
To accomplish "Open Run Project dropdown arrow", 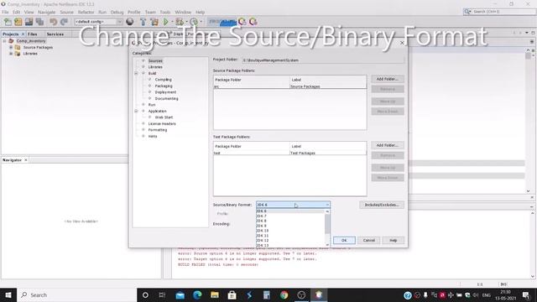I will click(x=172, y=22).
